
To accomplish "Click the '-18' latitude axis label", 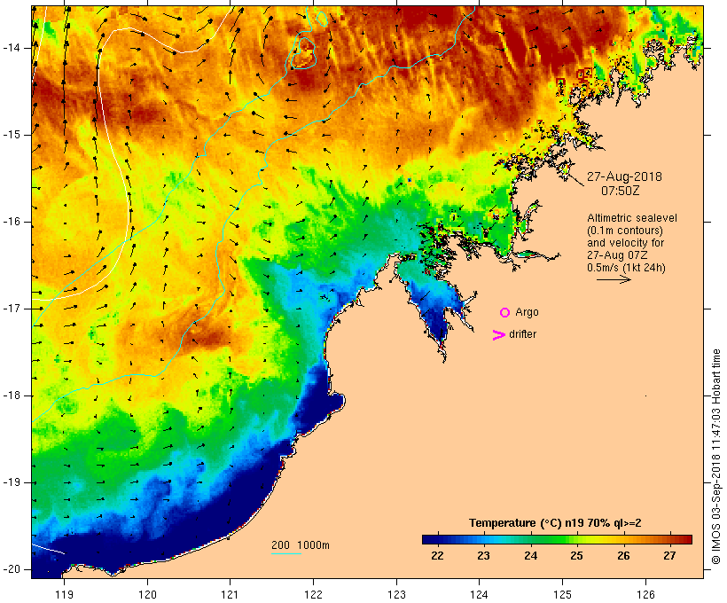I will pyautogui.click(x=12, y=395).
